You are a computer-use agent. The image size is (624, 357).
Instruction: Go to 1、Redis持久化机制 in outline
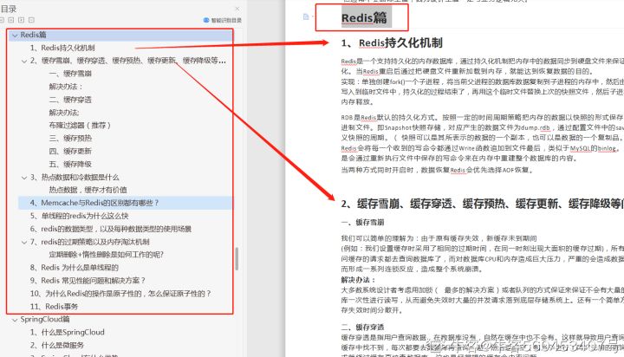coord(62,48)
